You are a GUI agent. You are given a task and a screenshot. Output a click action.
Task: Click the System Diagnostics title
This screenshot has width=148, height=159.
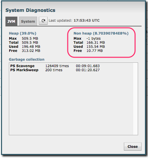30,10
